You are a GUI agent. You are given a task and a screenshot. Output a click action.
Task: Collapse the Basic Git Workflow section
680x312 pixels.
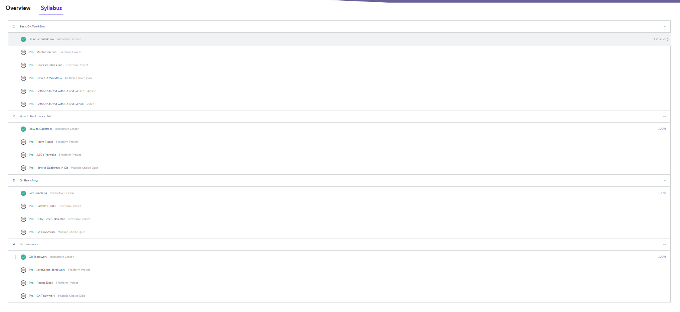click(664, 27)
